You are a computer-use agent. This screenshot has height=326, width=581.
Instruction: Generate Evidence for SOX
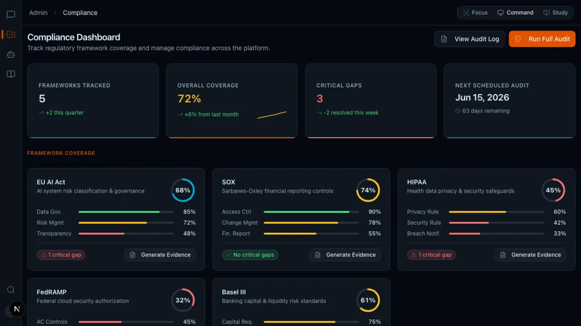point(345,255)
